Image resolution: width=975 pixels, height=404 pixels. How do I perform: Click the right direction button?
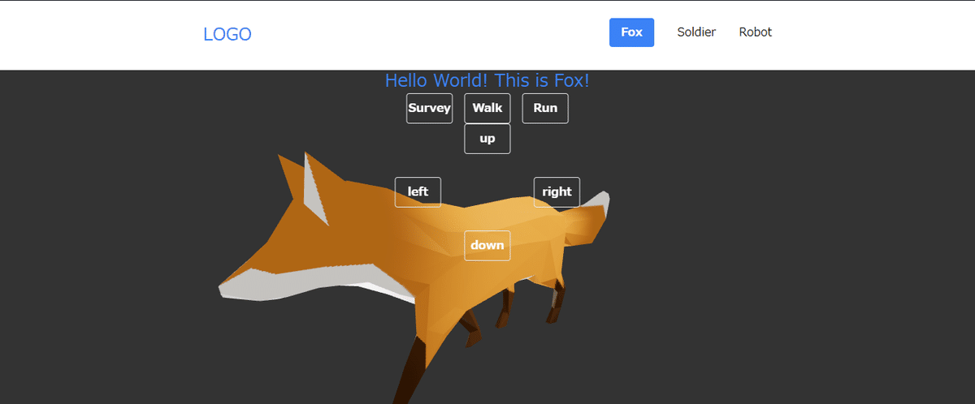click(557, 192)
